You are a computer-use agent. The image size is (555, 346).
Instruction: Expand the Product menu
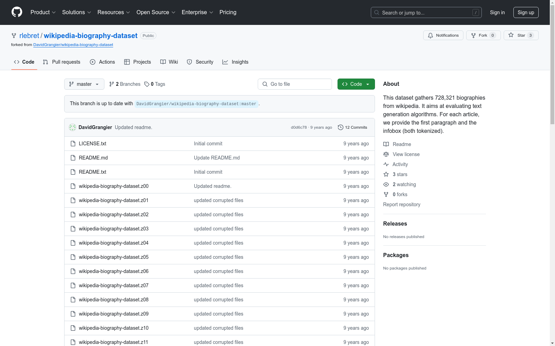pyautogui.click(x=43, y=12)
